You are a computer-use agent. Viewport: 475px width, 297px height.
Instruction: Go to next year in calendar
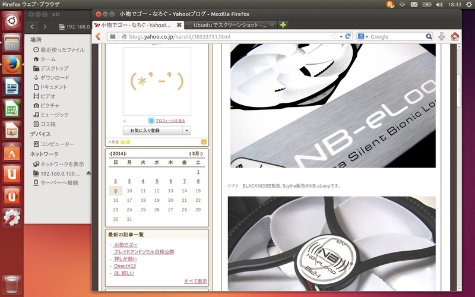pos(125,154)
